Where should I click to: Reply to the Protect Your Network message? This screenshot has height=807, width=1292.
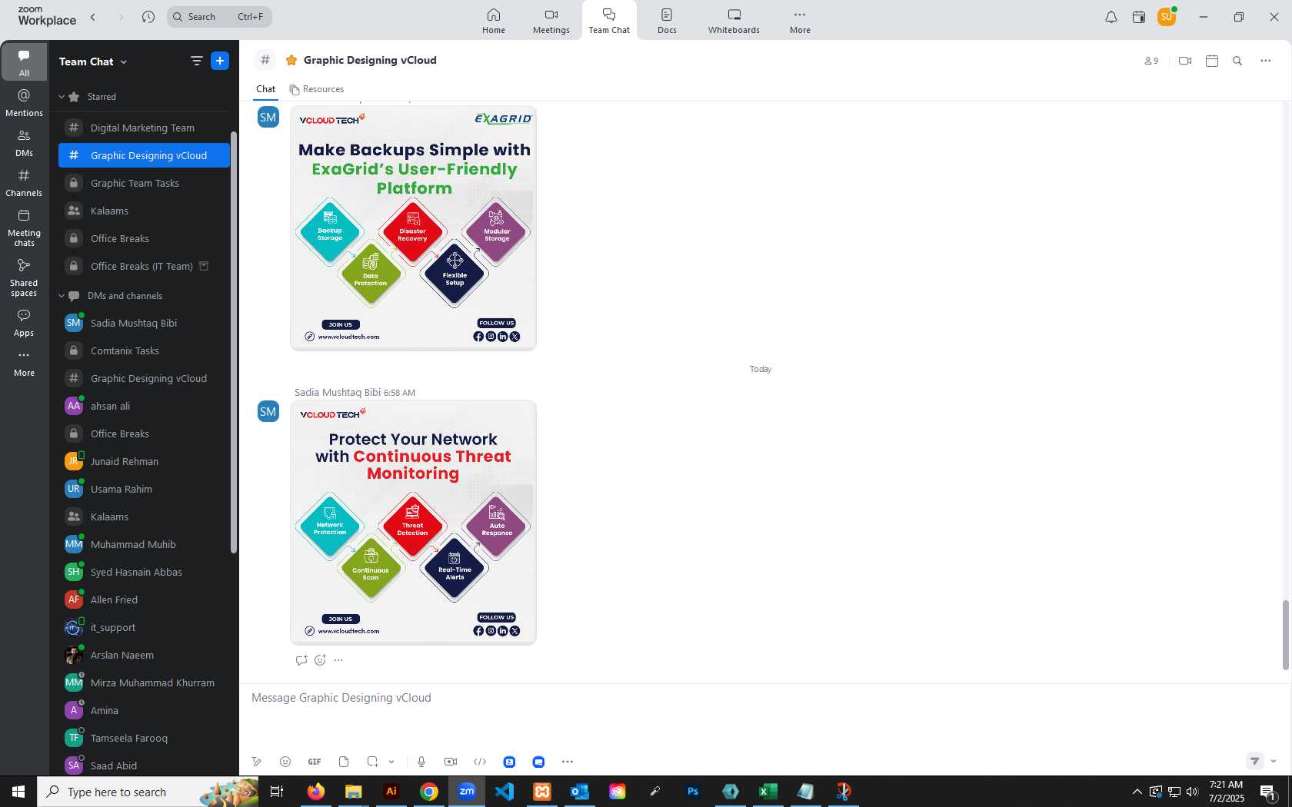pos(301,660)
